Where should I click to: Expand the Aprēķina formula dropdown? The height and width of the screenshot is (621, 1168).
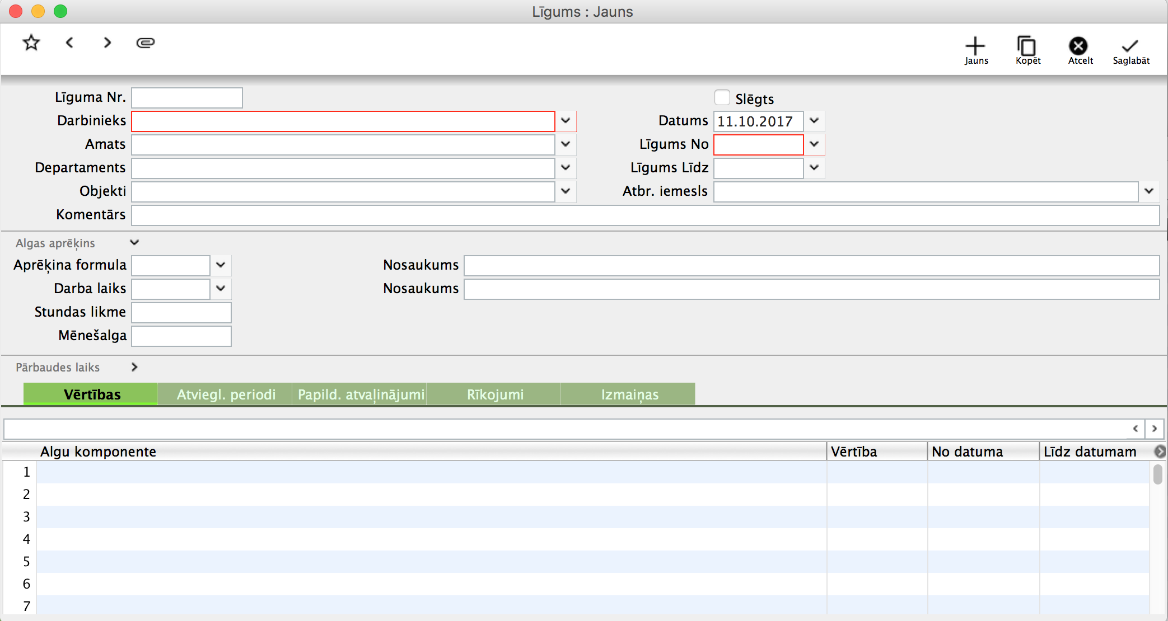[x=221, y=265]
